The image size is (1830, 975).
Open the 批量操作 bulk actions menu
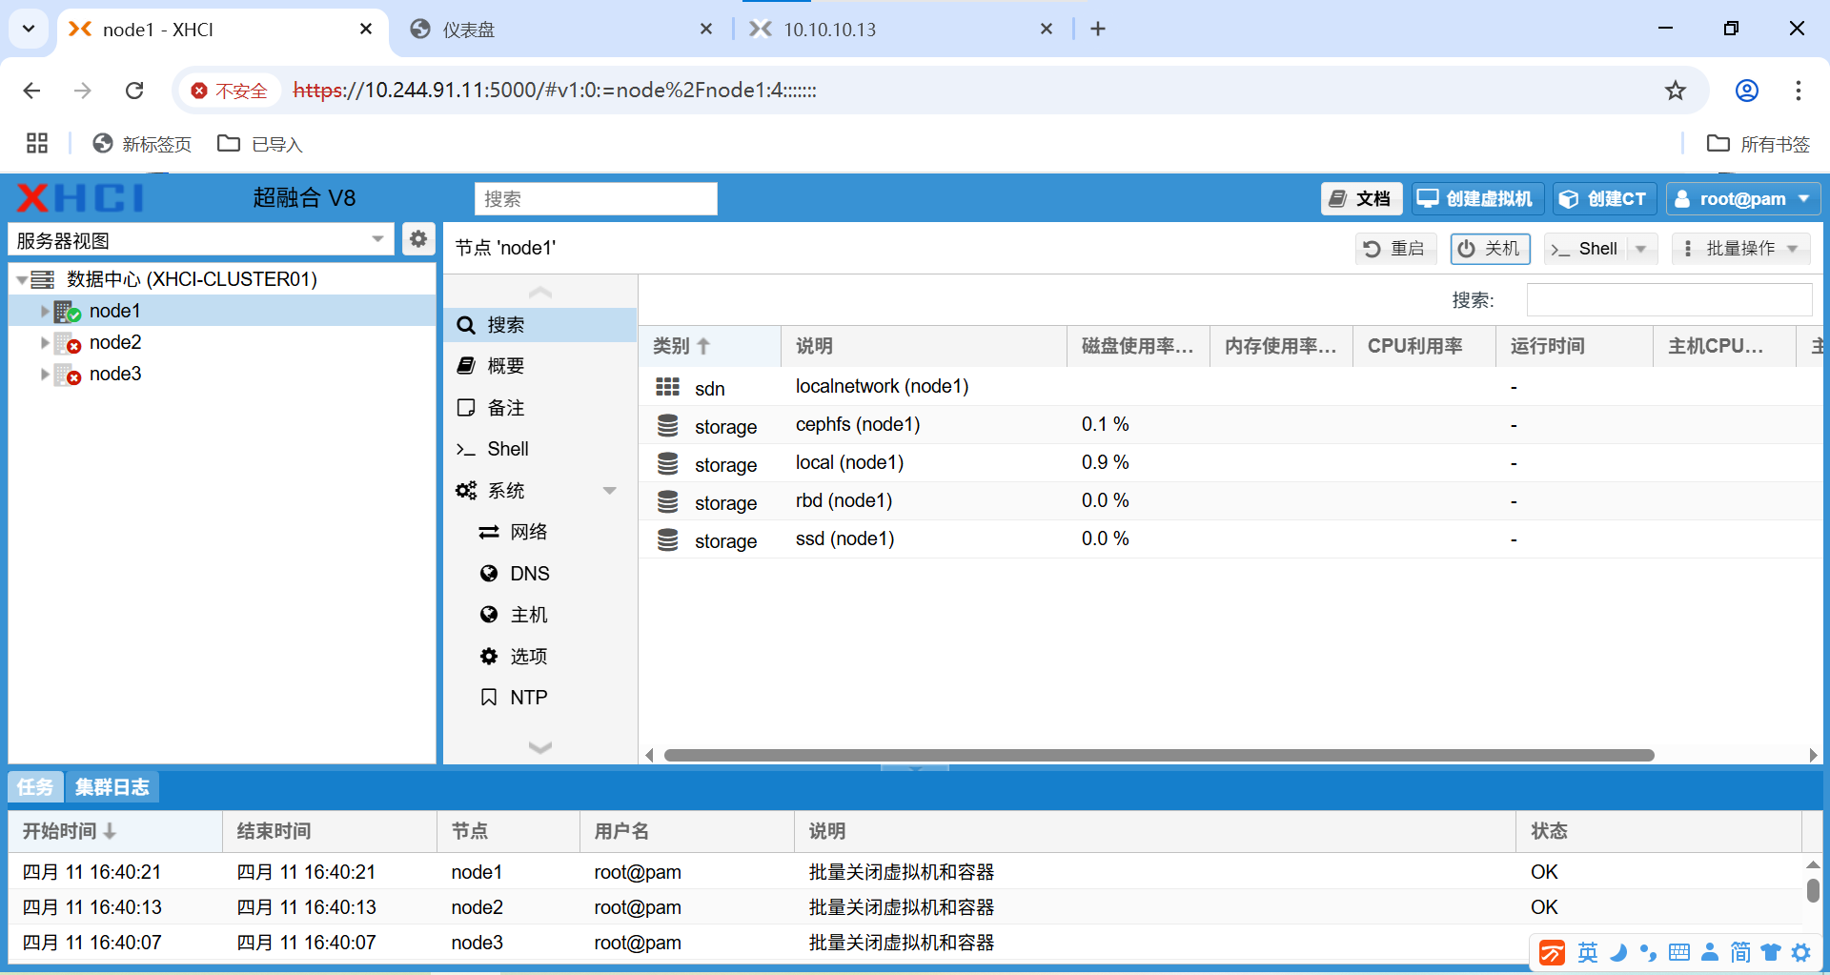click(x=1740, y=249)
